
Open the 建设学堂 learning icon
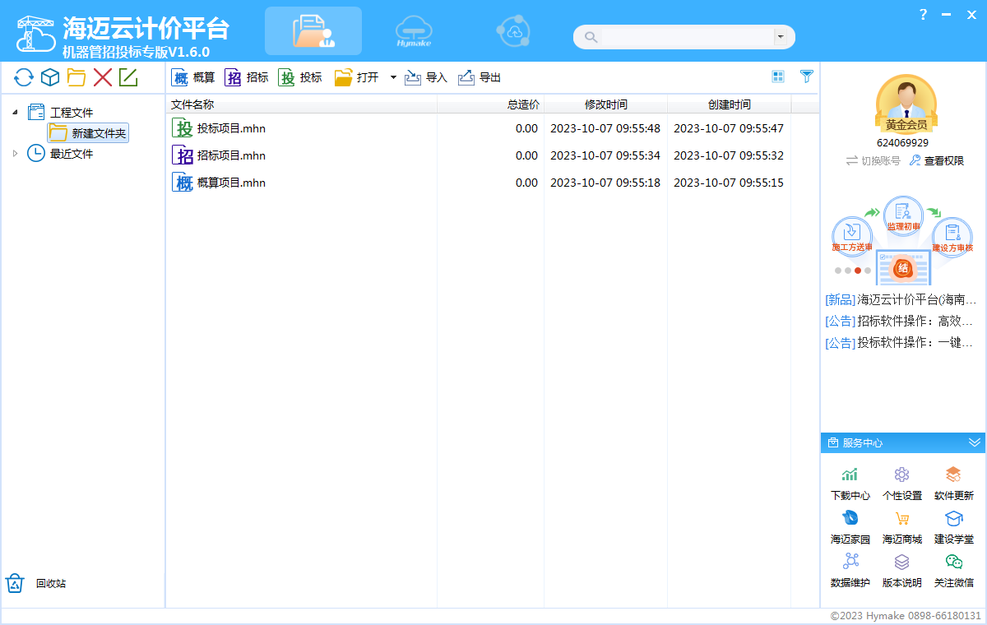[x=954, y=518]
